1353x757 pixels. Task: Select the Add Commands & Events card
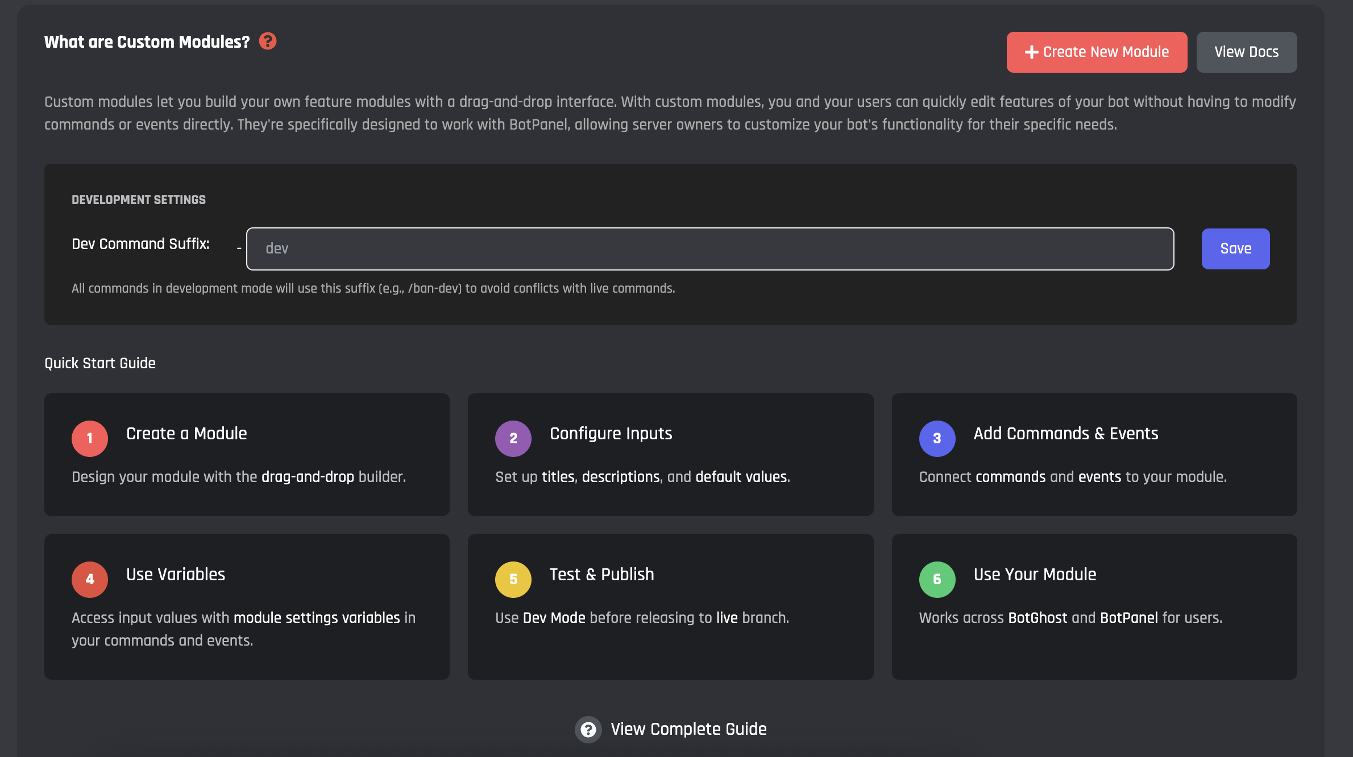(1094, 455)
